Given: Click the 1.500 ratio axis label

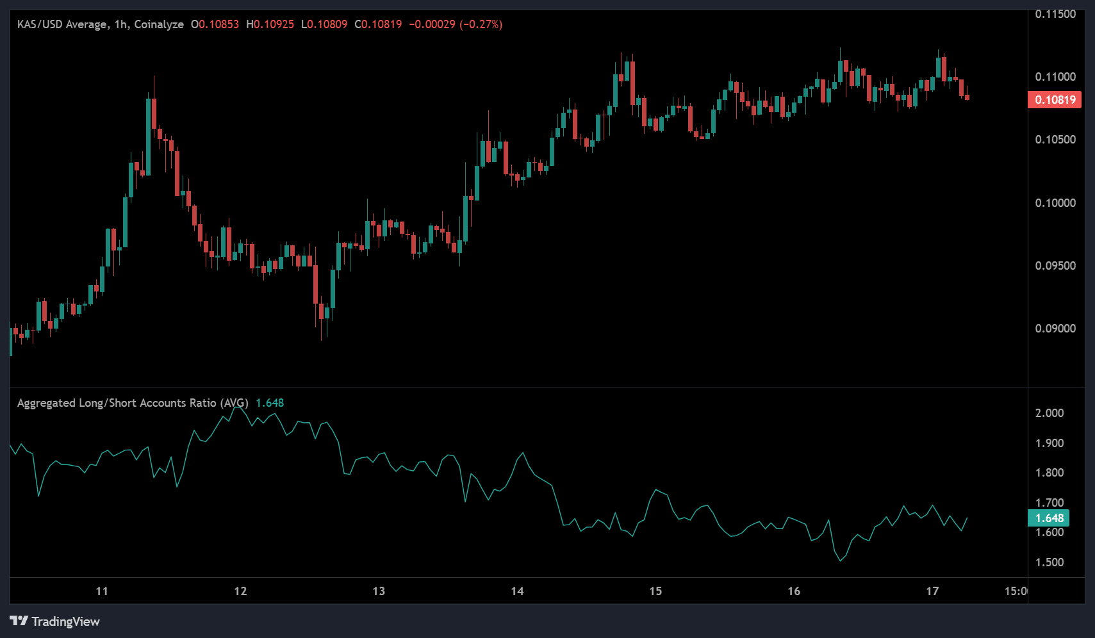Looking at the screenshot, I should [x=1050, y=562].
